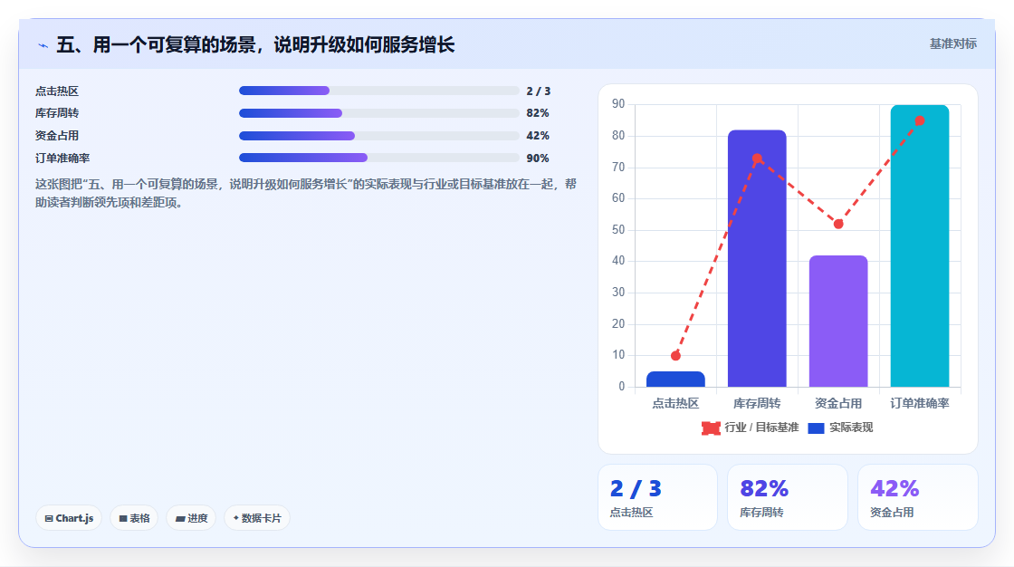
Task: Click the 点击热区 bar in chart
Action: 675,380
